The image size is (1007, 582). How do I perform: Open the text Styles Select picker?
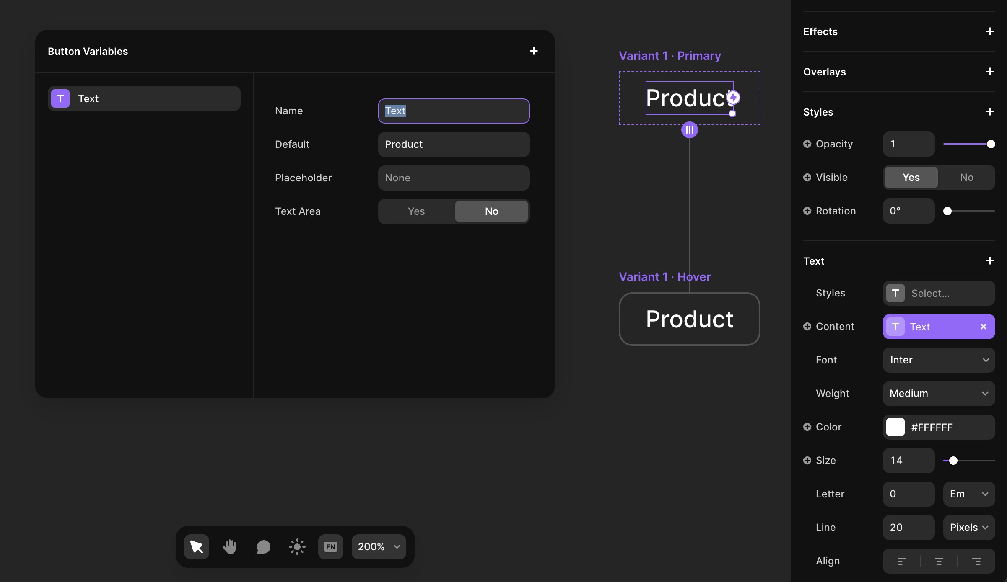(939, 293)
